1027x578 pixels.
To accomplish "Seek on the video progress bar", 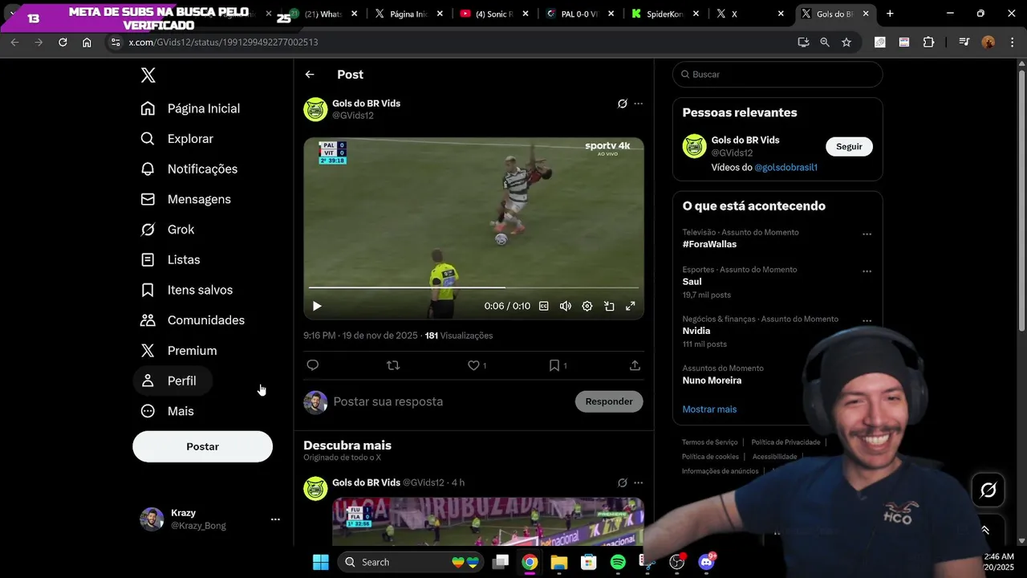I will click(473, 287).
